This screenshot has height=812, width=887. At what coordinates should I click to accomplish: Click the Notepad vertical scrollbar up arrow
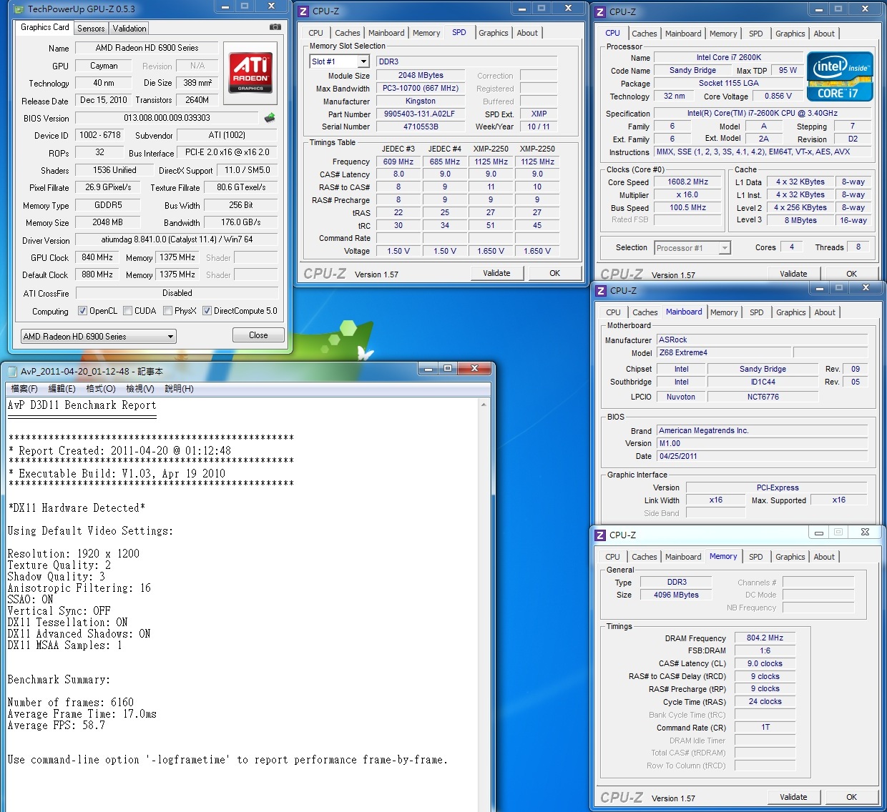point(484,405)
